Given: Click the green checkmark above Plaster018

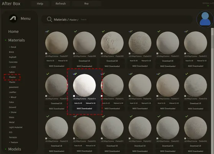Looking at the screenshot, I should coord(186,74).
